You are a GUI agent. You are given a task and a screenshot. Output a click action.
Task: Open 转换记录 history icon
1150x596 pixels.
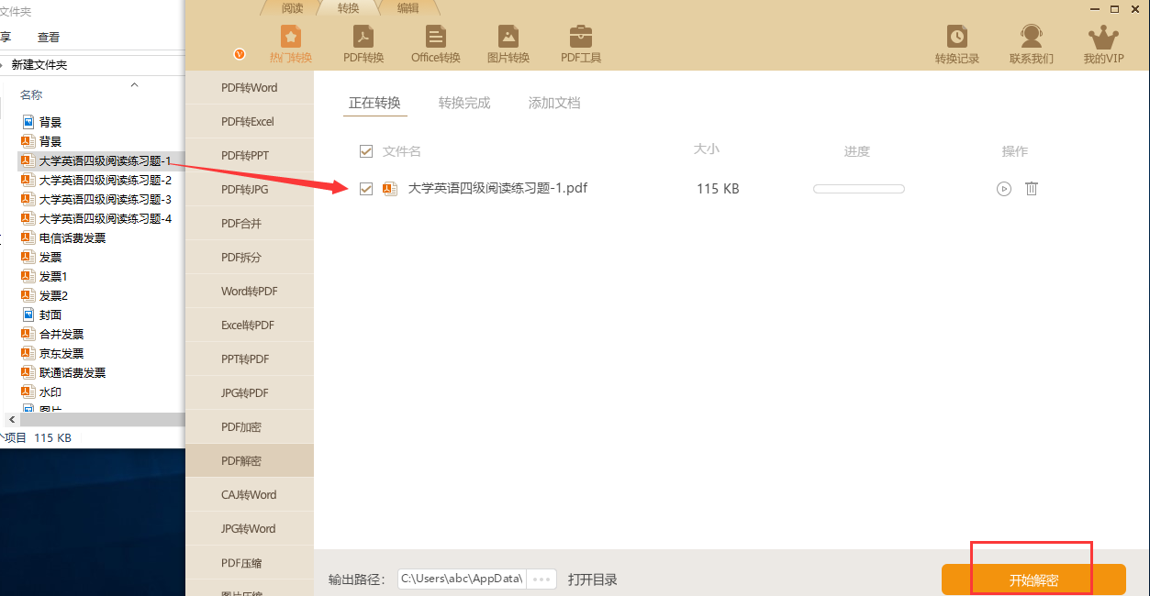(x=957, y=38)
